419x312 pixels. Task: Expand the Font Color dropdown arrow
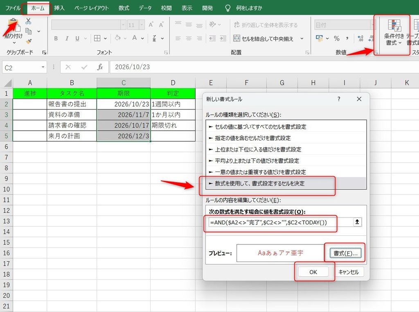142,38
